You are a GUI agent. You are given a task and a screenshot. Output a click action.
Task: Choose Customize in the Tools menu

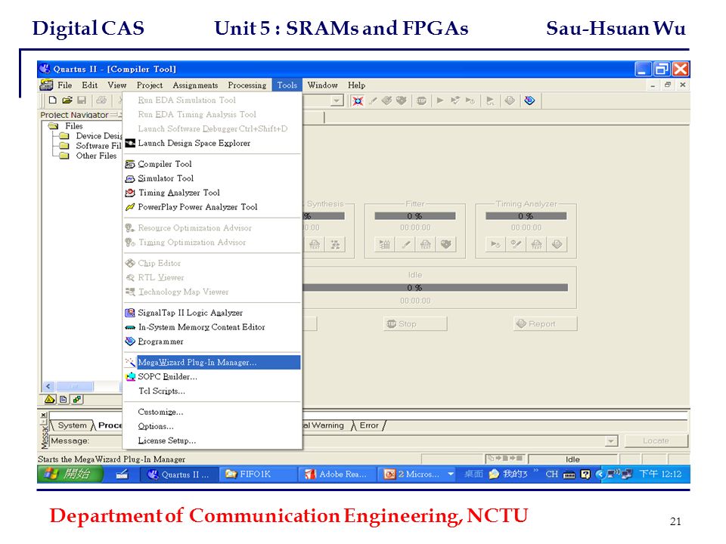tap(213, 412)
